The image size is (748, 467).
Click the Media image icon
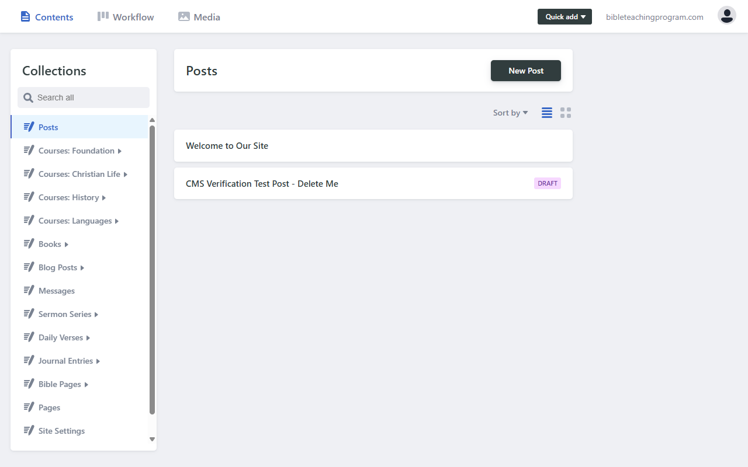(183, 16)
